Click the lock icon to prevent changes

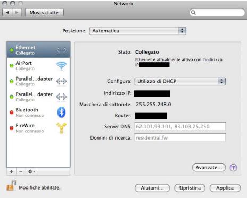(11, 185)
